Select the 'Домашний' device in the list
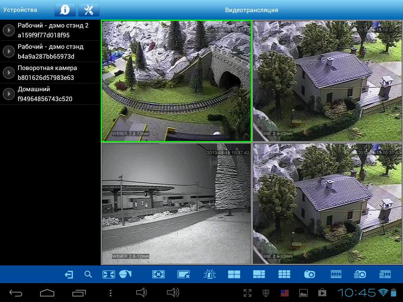 [45, 94]
